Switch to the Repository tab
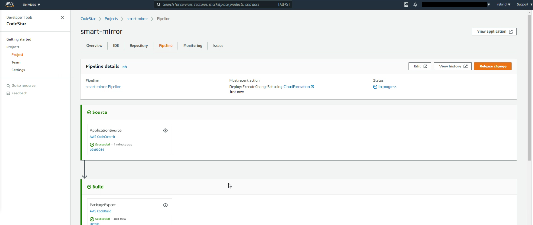Viewport: 533px width, 225px height. pyautogui.click(x=139, y=46)
